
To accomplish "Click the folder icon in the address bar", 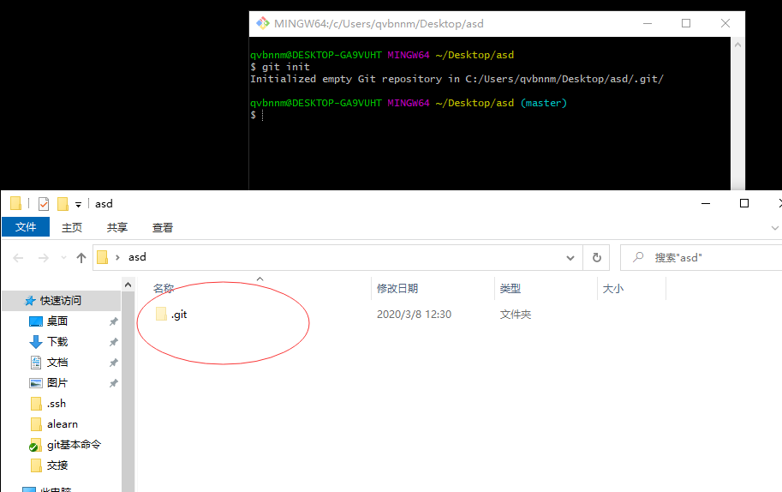I will coord(102,257).
